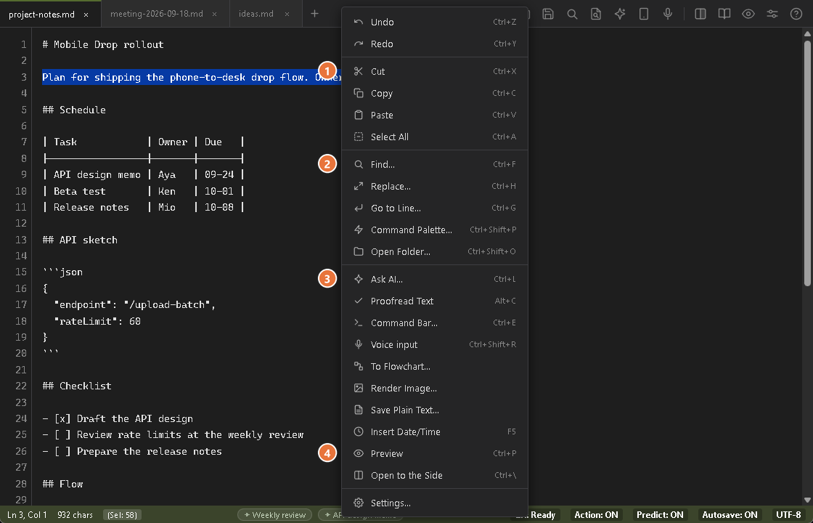Click the "Release notes" table row text
Image resolution: width=813 pixels, height=523 pixels.
coord(91,207)
